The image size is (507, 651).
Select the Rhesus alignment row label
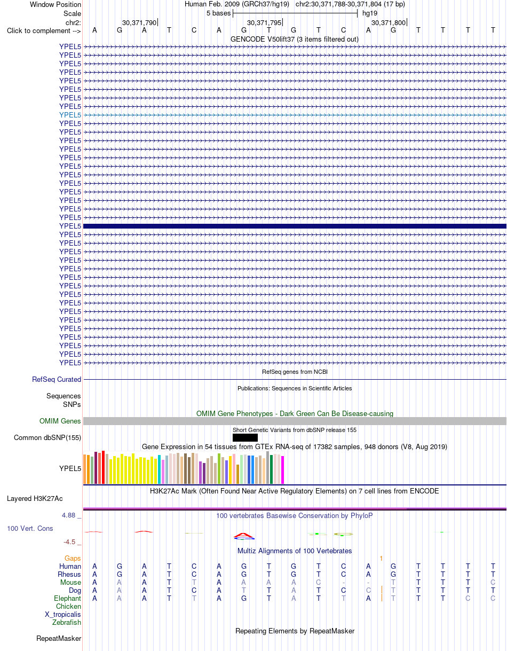(x=69, y=575)
